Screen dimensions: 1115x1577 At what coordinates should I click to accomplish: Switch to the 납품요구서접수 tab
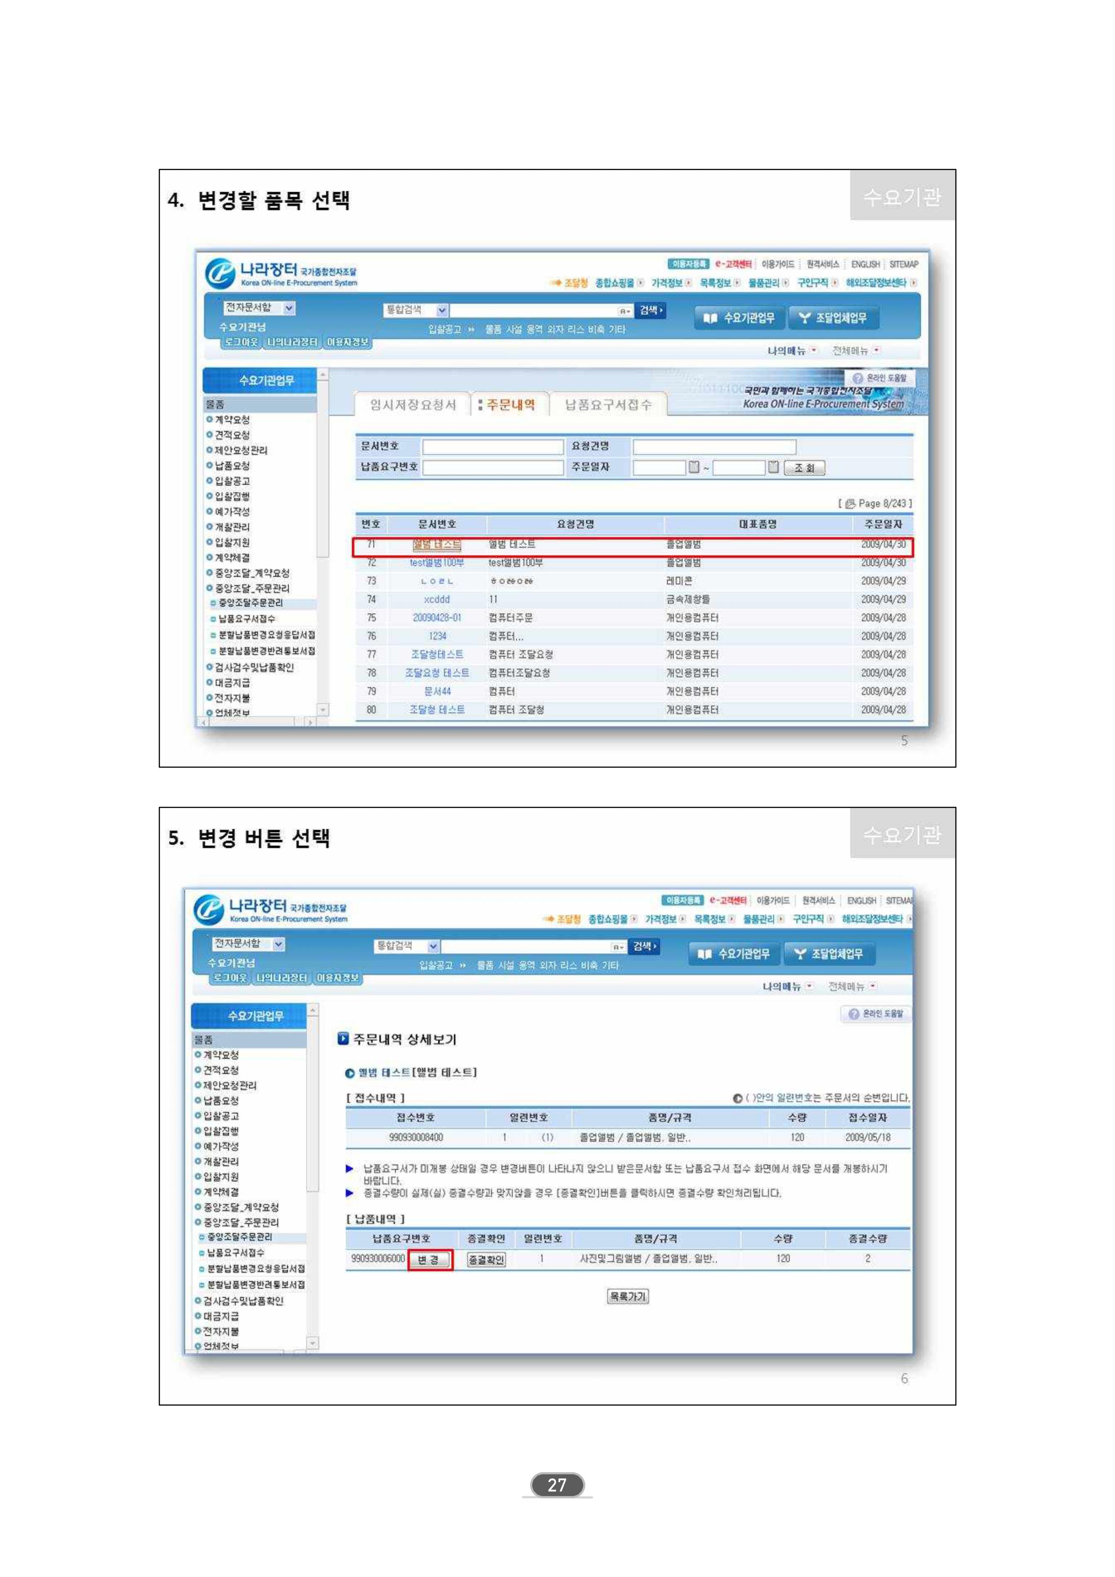[x=607, y=405]
